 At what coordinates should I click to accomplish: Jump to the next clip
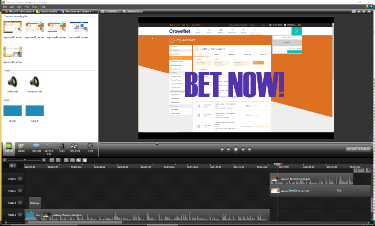tap(249, 149)
